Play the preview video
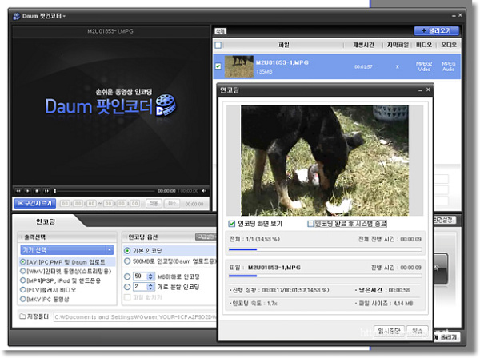The image size is (480, 358). (x=27, y=191)
